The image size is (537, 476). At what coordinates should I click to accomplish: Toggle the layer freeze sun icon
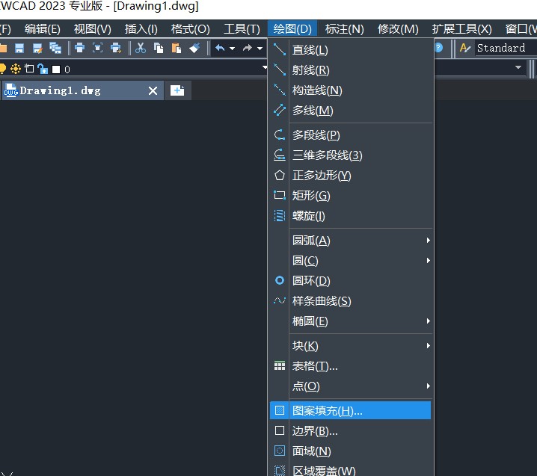pos(16,69)
